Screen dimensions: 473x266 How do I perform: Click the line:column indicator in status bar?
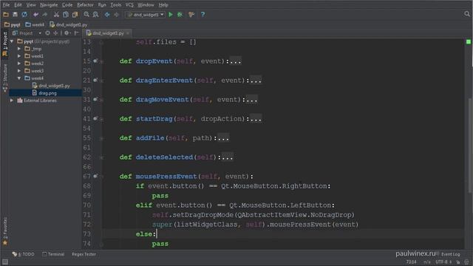(x=411, y=262)
